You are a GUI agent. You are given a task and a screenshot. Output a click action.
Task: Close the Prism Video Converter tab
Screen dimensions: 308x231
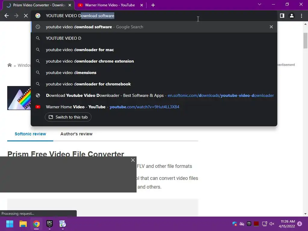point(70,5)
